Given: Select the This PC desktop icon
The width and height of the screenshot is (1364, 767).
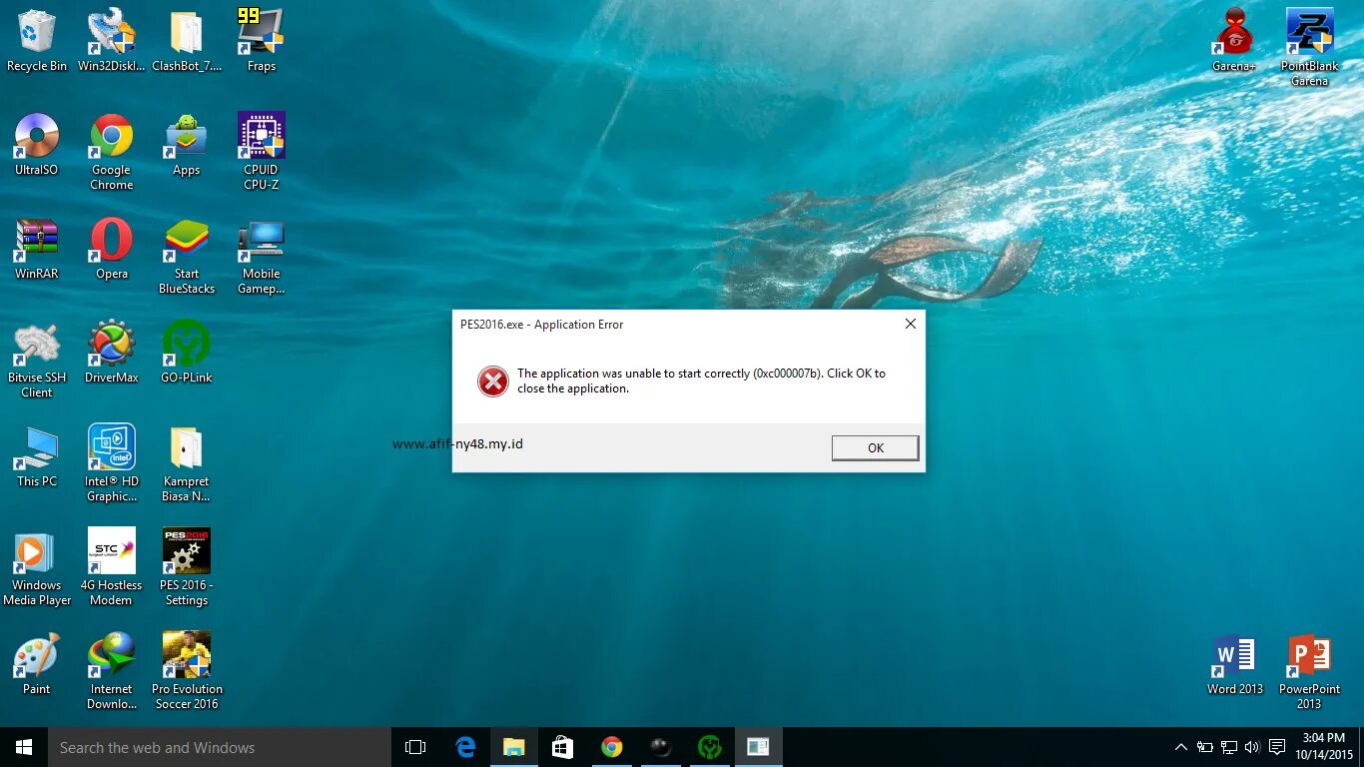Looking at the screenshot, I should coord(37,456).
